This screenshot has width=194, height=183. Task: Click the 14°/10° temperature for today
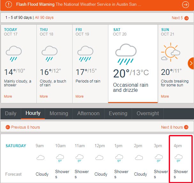(15, 72)
